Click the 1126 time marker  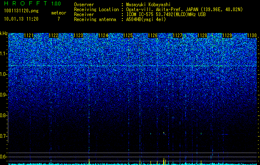click(x=153, y=35)
